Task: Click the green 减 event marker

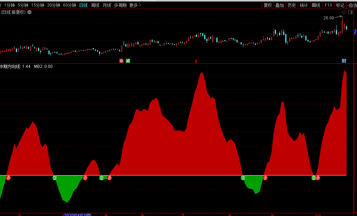Action: pos(128,61)
